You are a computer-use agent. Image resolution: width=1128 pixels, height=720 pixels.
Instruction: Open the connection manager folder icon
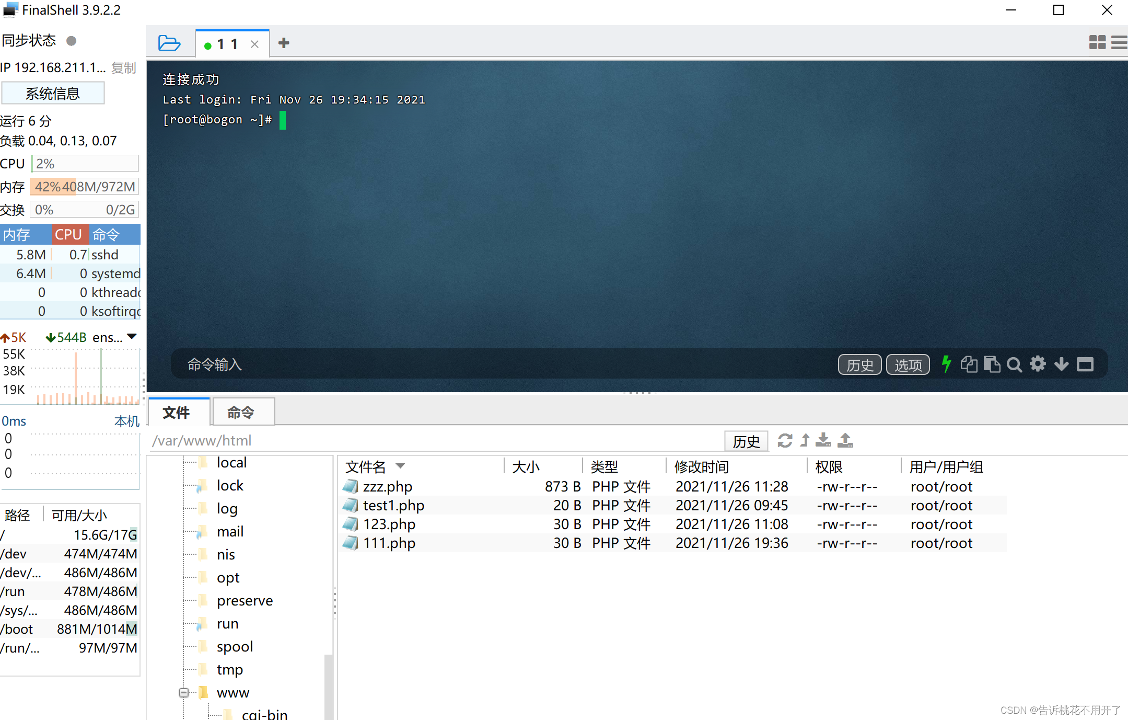pyautogui.click(x=169, y=43)
